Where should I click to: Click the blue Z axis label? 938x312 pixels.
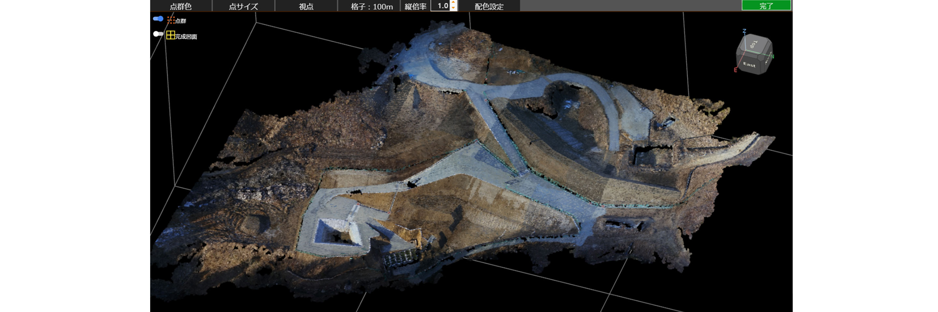(744, 31)
